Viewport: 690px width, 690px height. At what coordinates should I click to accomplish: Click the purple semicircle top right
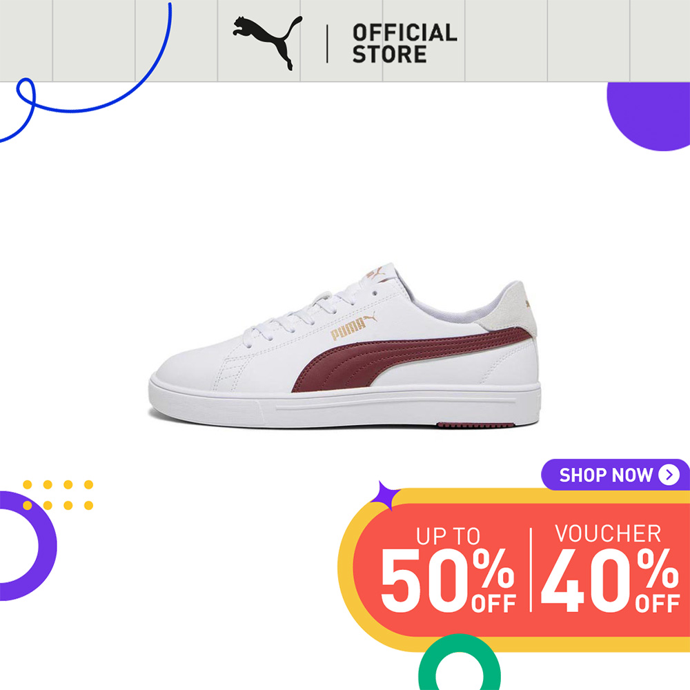click(x=648, y=116)
